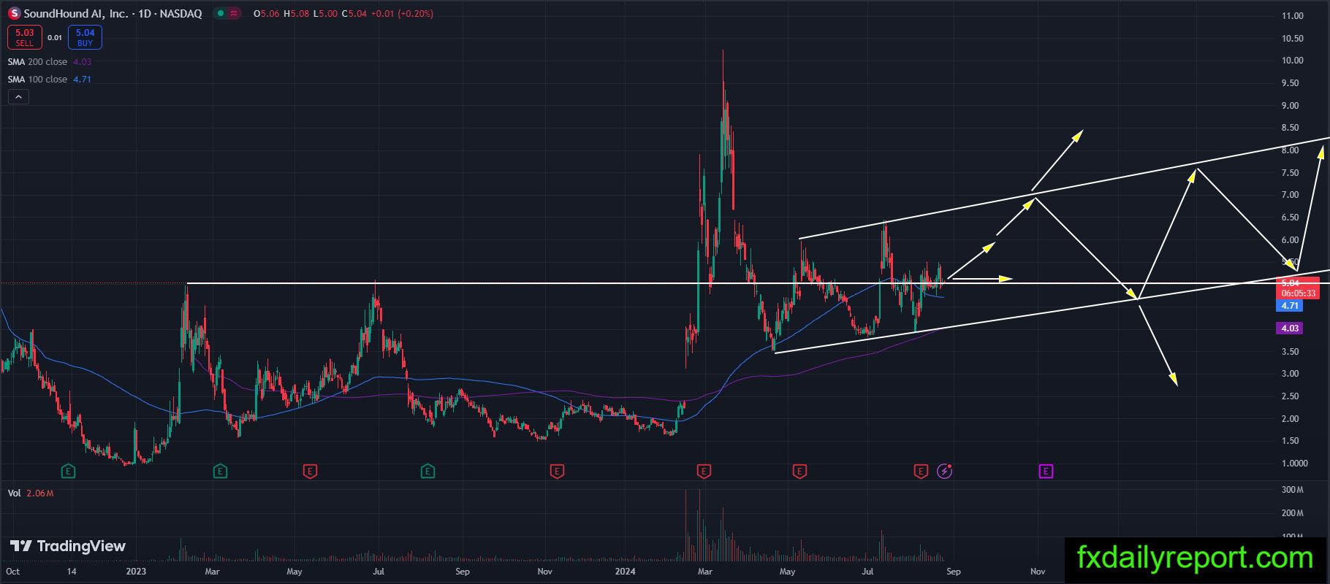This screenshot has height=584, width=1330.
Task: Open the upcoming November 2024 purple earnings marker
Action: [1046, 472]
